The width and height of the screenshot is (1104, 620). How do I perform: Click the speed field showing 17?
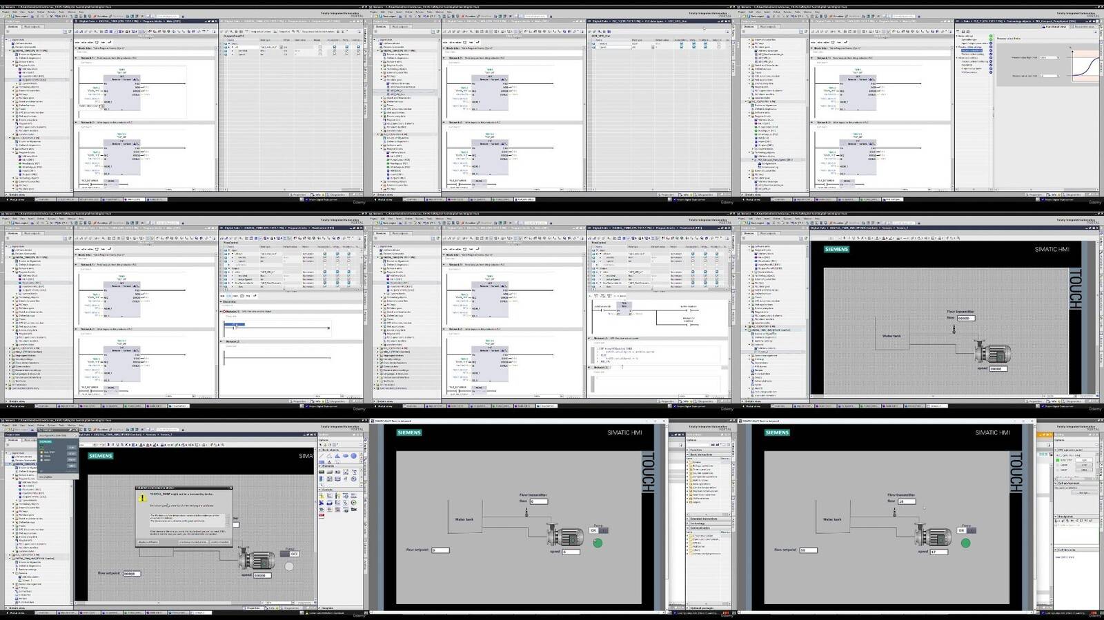click(x=939, y=552)
